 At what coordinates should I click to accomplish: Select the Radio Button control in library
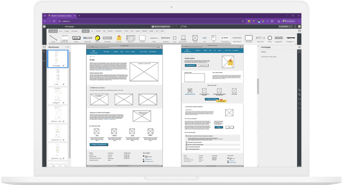pyautogui.click(x=236, y=39)
